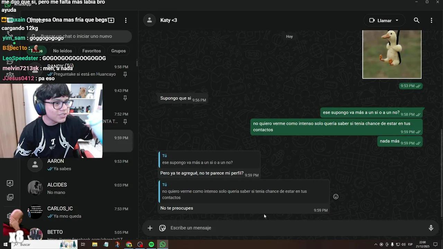
Task: Open Windows Start menu
Action: [5, 245]
